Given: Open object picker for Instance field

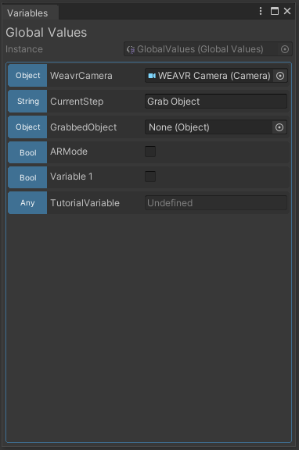Looking at the screenshot, I should pyautogui.click(x=285, y=49).
